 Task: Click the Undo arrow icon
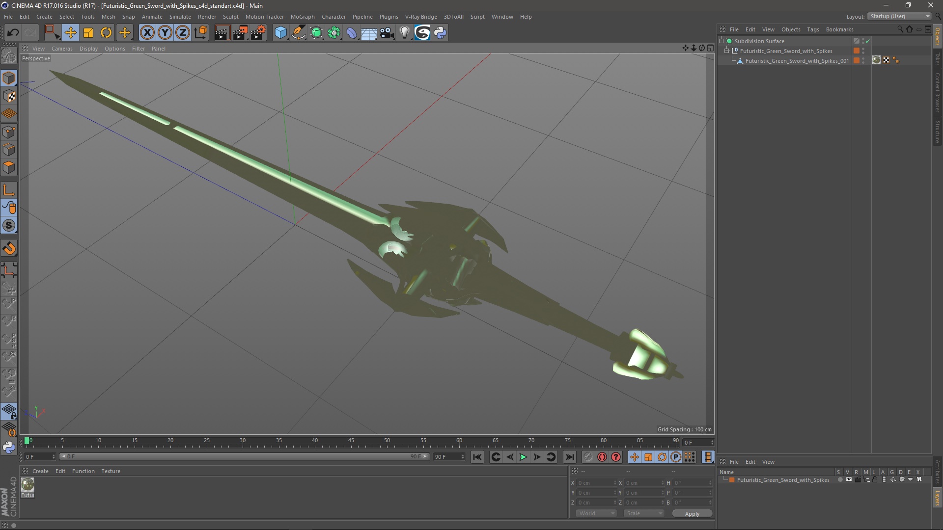pos(13,32)
